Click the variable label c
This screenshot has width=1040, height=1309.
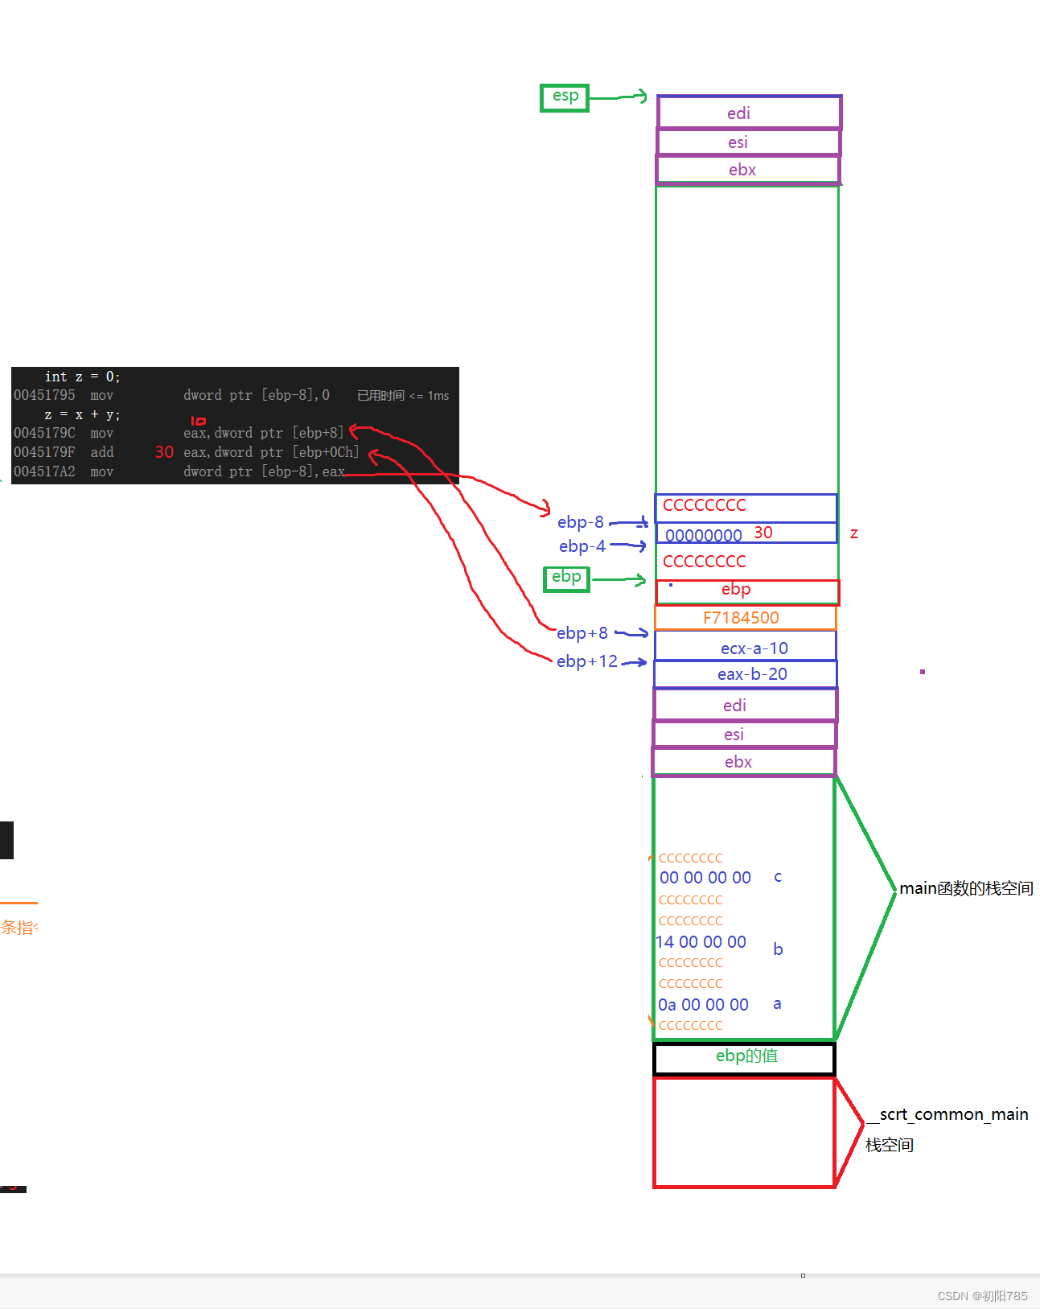(778, 877)
